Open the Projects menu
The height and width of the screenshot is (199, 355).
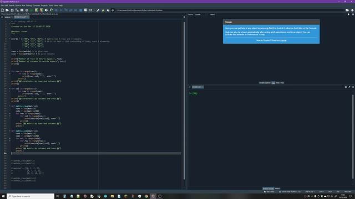tap(44, 6)
